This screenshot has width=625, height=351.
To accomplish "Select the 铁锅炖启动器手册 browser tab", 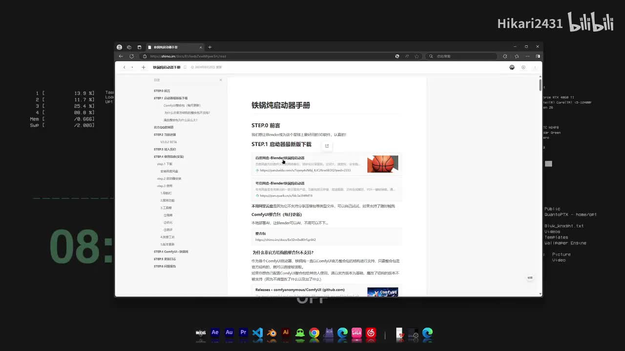I will [174, 47].
